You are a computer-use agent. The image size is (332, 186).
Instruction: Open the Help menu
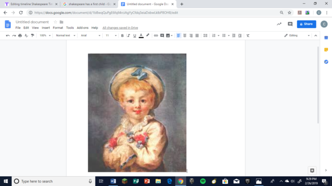click(x=94, y=27)
